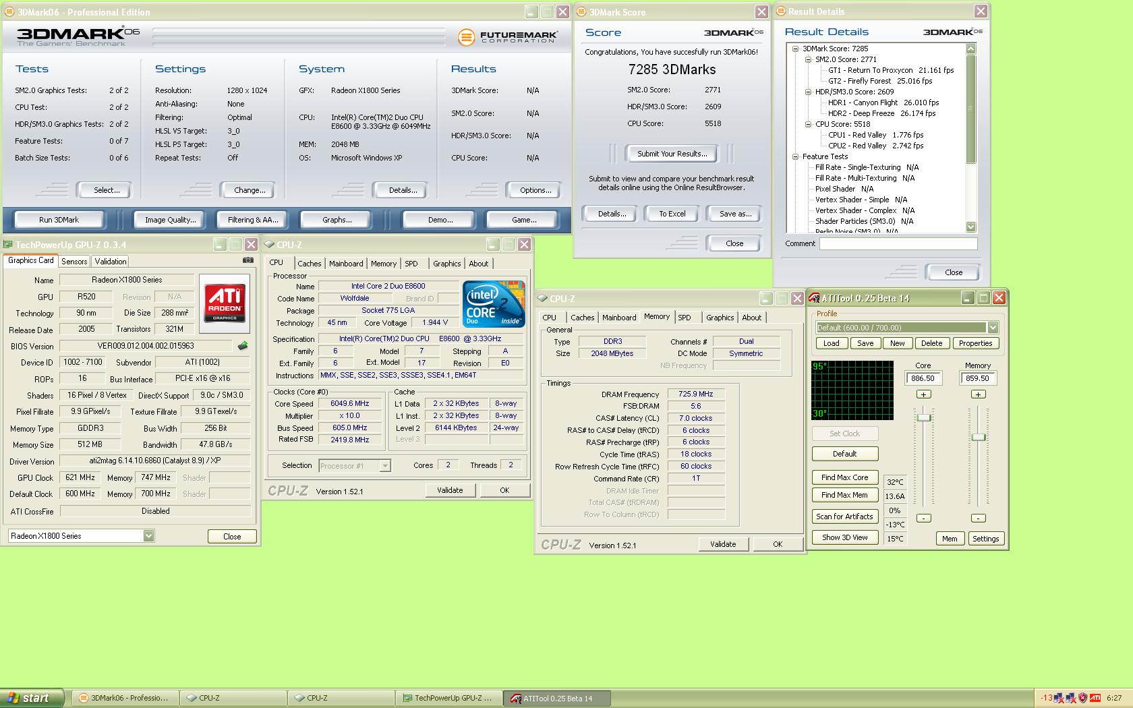This screenshot has height=708, width=1133.
Task: Click Validate in CPU-Z memory window
Action: (723, 544)
